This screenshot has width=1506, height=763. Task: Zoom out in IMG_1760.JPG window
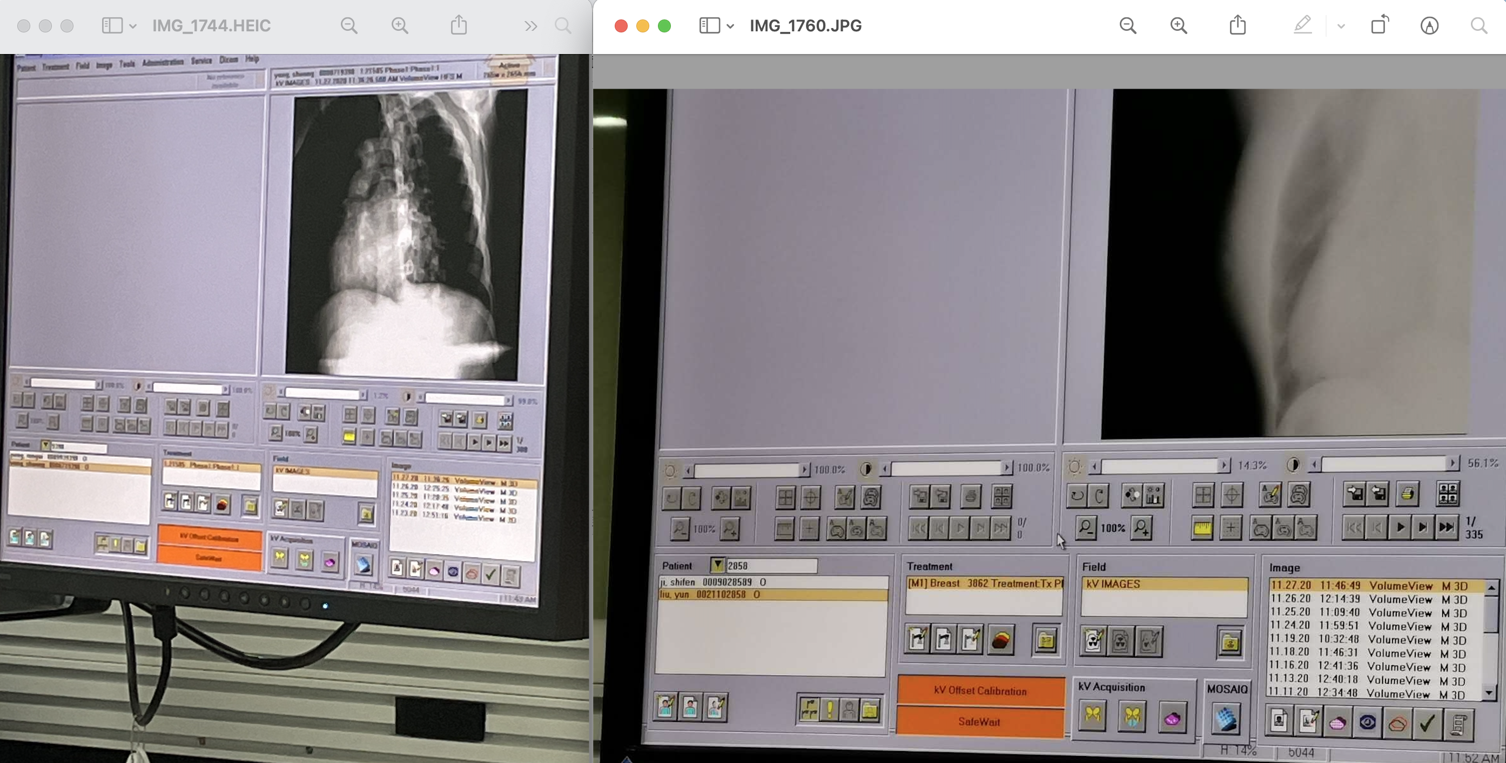pos(1128,26)
